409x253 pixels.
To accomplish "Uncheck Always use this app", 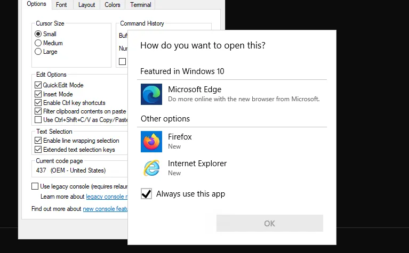I will click(x=146, y=193).
